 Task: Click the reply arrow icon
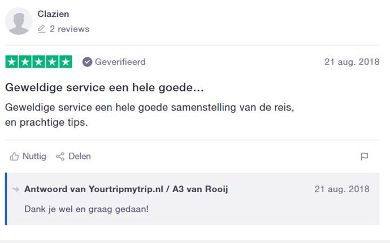(16, 189)
